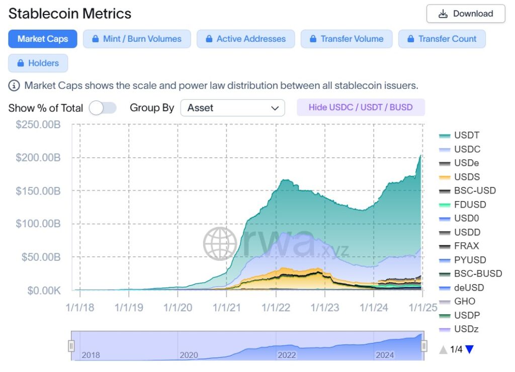The width and height of the screenshot is (515, 372).
Task: Select the Market Caps tab
Action: point(43,39)
